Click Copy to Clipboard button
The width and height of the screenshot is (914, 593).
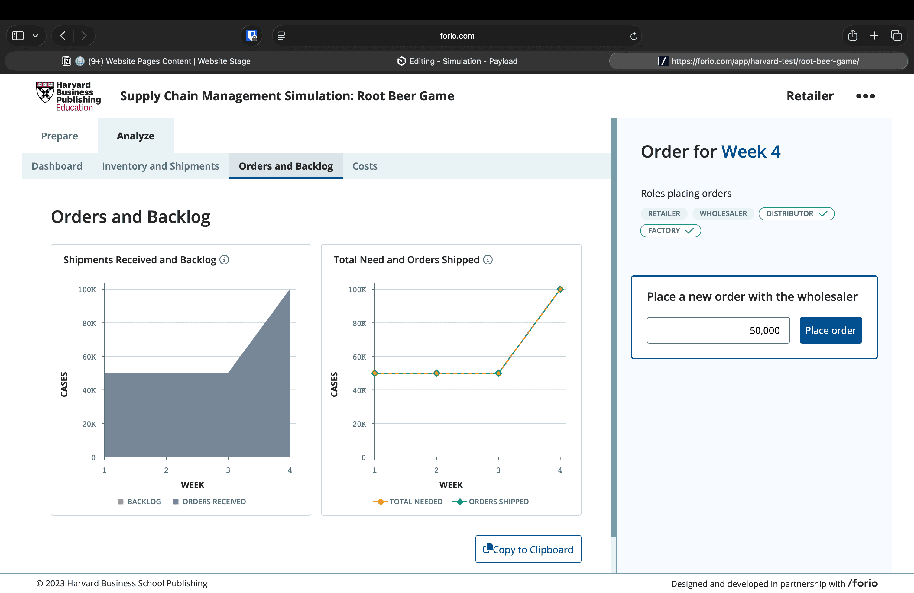(x=528, y=549)
